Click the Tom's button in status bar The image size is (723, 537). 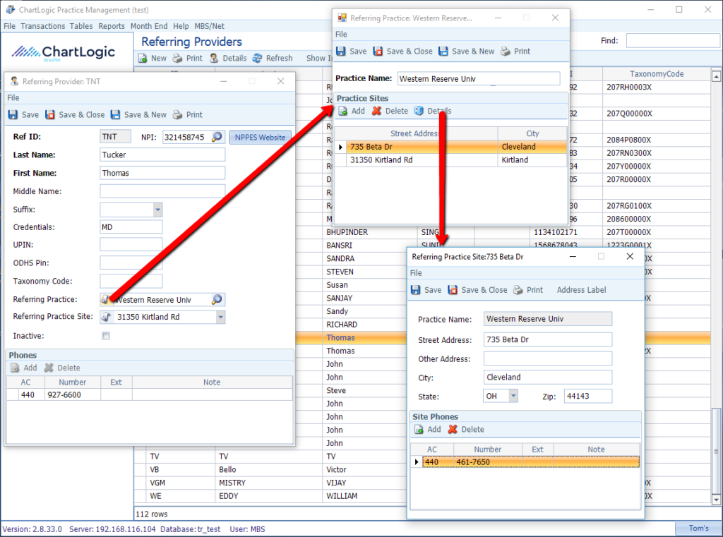698,529
